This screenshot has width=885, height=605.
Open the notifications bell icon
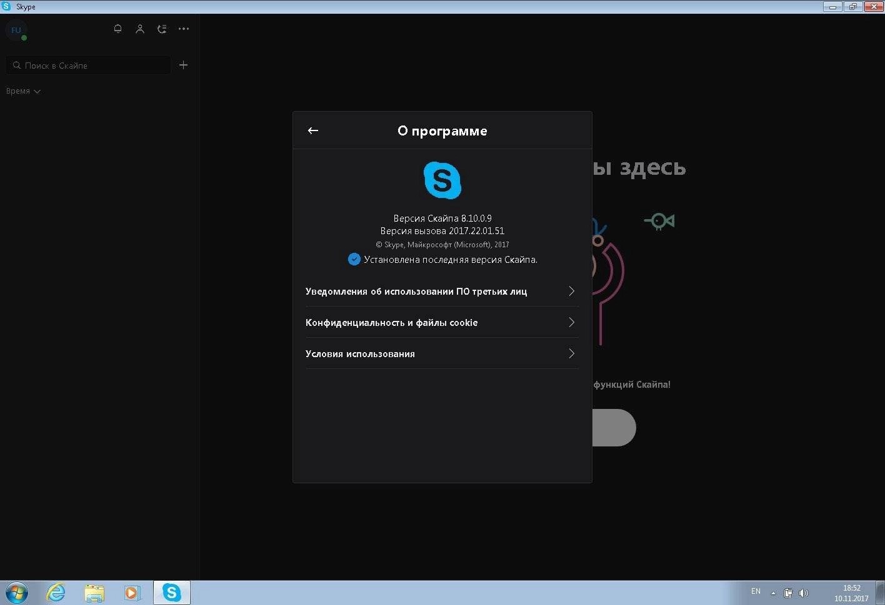tap(117, 29)
